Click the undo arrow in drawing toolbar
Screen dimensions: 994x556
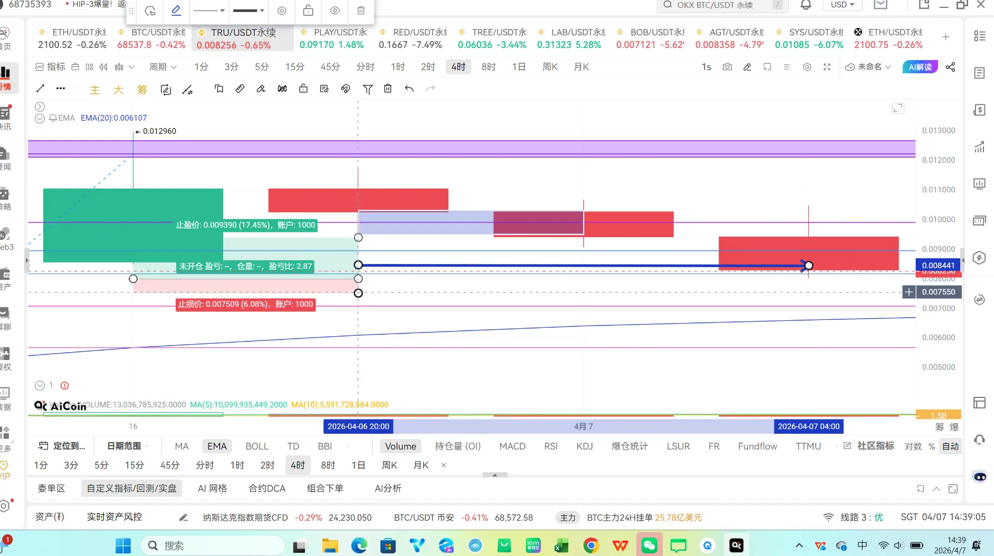[409, 89]
